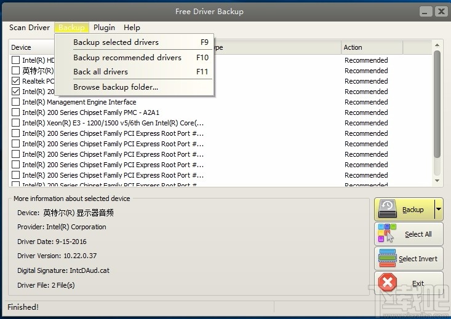The image size is (451, 319).
Task: Click Driver Version: 10.22.0.37 text
Action: point(57,256)
